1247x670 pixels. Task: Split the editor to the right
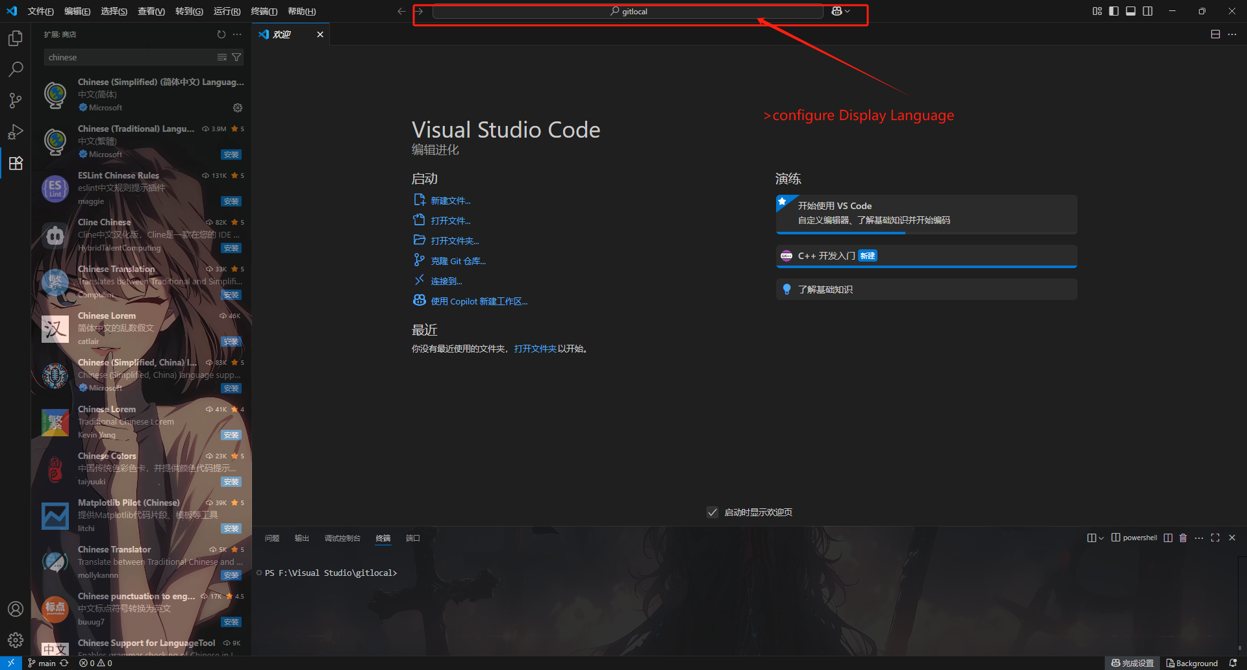coord(1215,34)
